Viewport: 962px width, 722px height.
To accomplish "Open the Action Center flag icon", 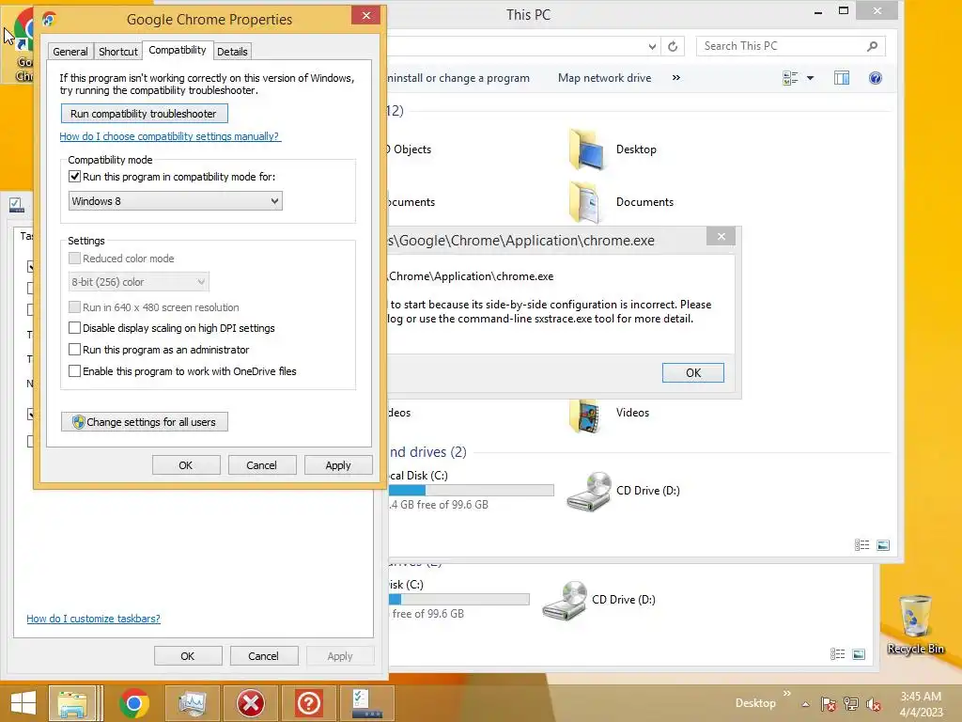I will [828, 704].
